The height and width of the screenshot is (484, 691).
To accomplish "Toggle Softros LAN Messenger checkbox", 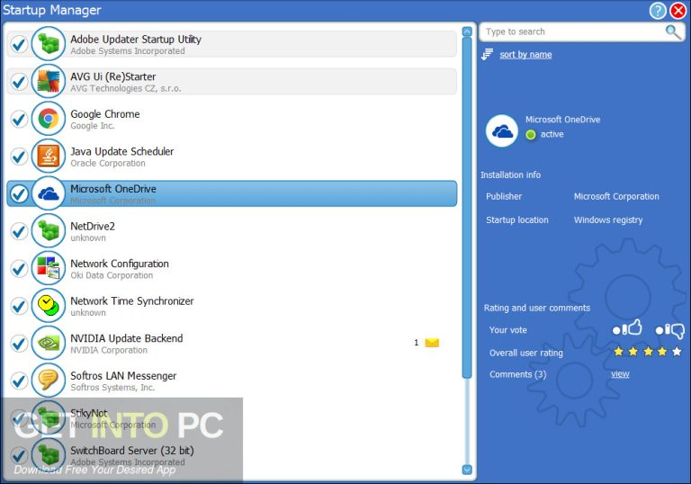I will pyautogui.click(x=20, y=381).
